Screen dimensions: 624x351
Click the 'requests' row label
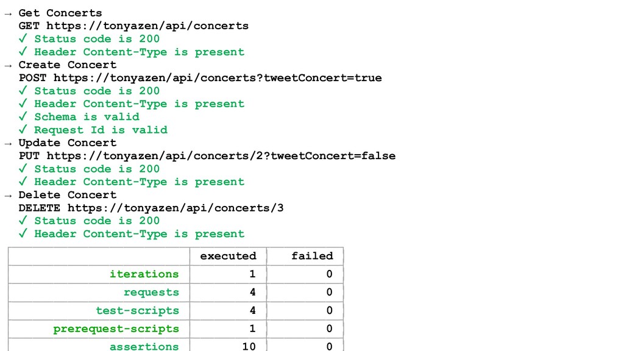[x=151, y=292]
